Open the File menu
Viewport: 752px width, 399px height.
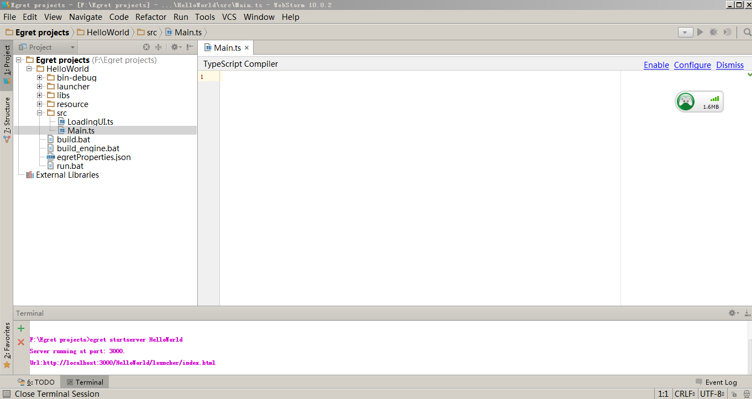coord(9,17)
